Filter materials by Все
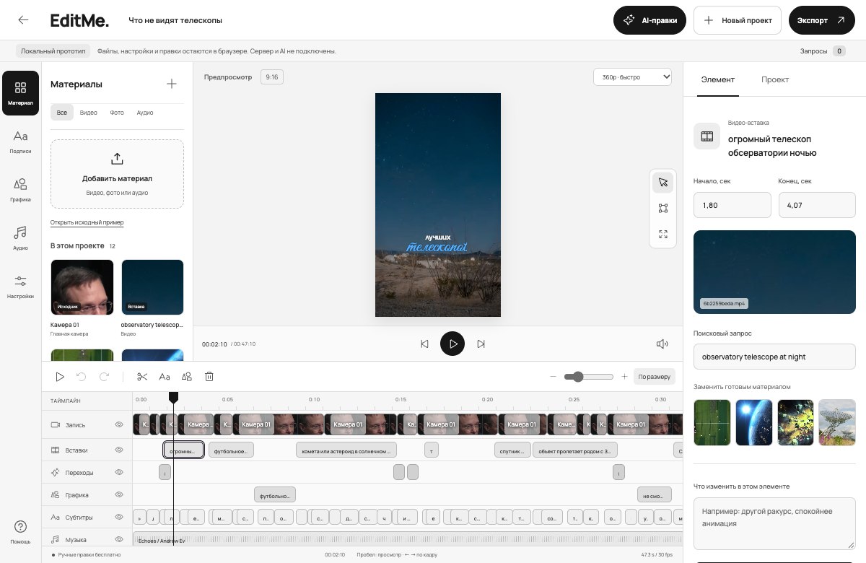866x563 pixels. coord(62,113)
